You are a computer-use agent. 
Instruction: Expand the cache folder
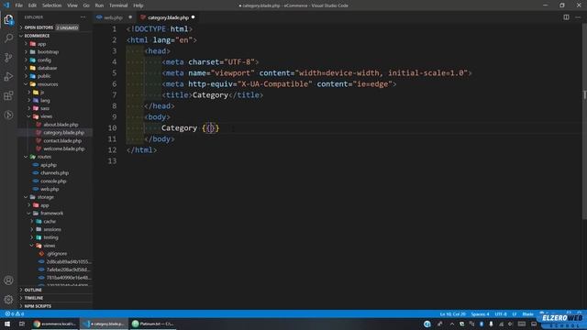(x=55, y=222)
